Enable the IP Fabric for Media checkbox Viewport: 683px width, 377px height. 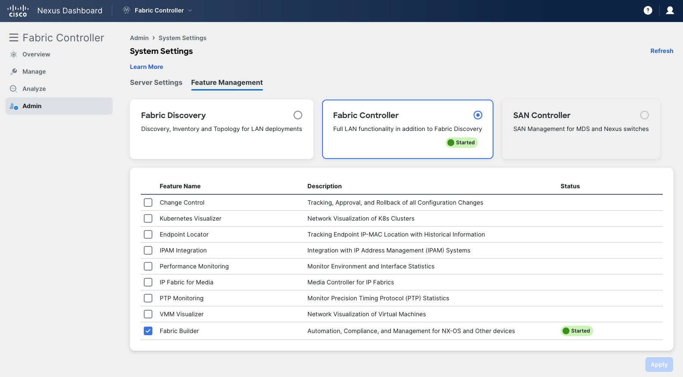click(148, 282)
